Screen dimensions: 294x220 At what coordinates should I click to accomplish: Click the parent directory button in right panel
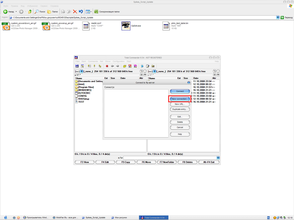(x=218, y=71)
